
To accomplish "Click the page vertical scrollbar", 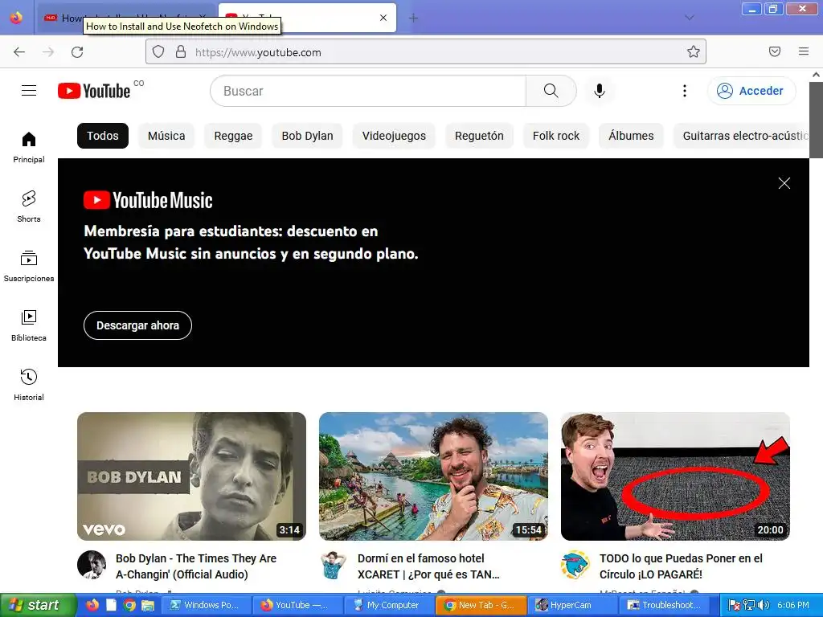I will pyautogui.click(x=816, y=120).
